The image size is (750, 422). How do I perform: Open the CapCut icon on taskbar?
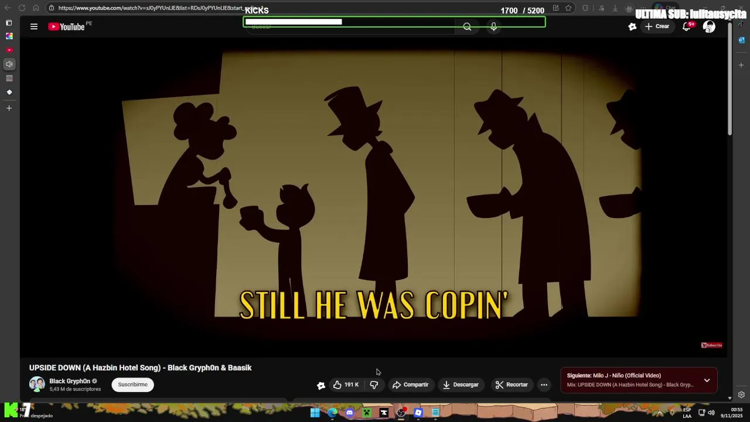tap(384, 413)
